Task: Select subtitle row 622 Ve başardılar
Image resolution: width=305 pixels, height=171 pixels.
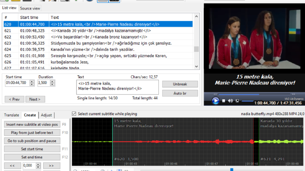Action: [98, 37]
